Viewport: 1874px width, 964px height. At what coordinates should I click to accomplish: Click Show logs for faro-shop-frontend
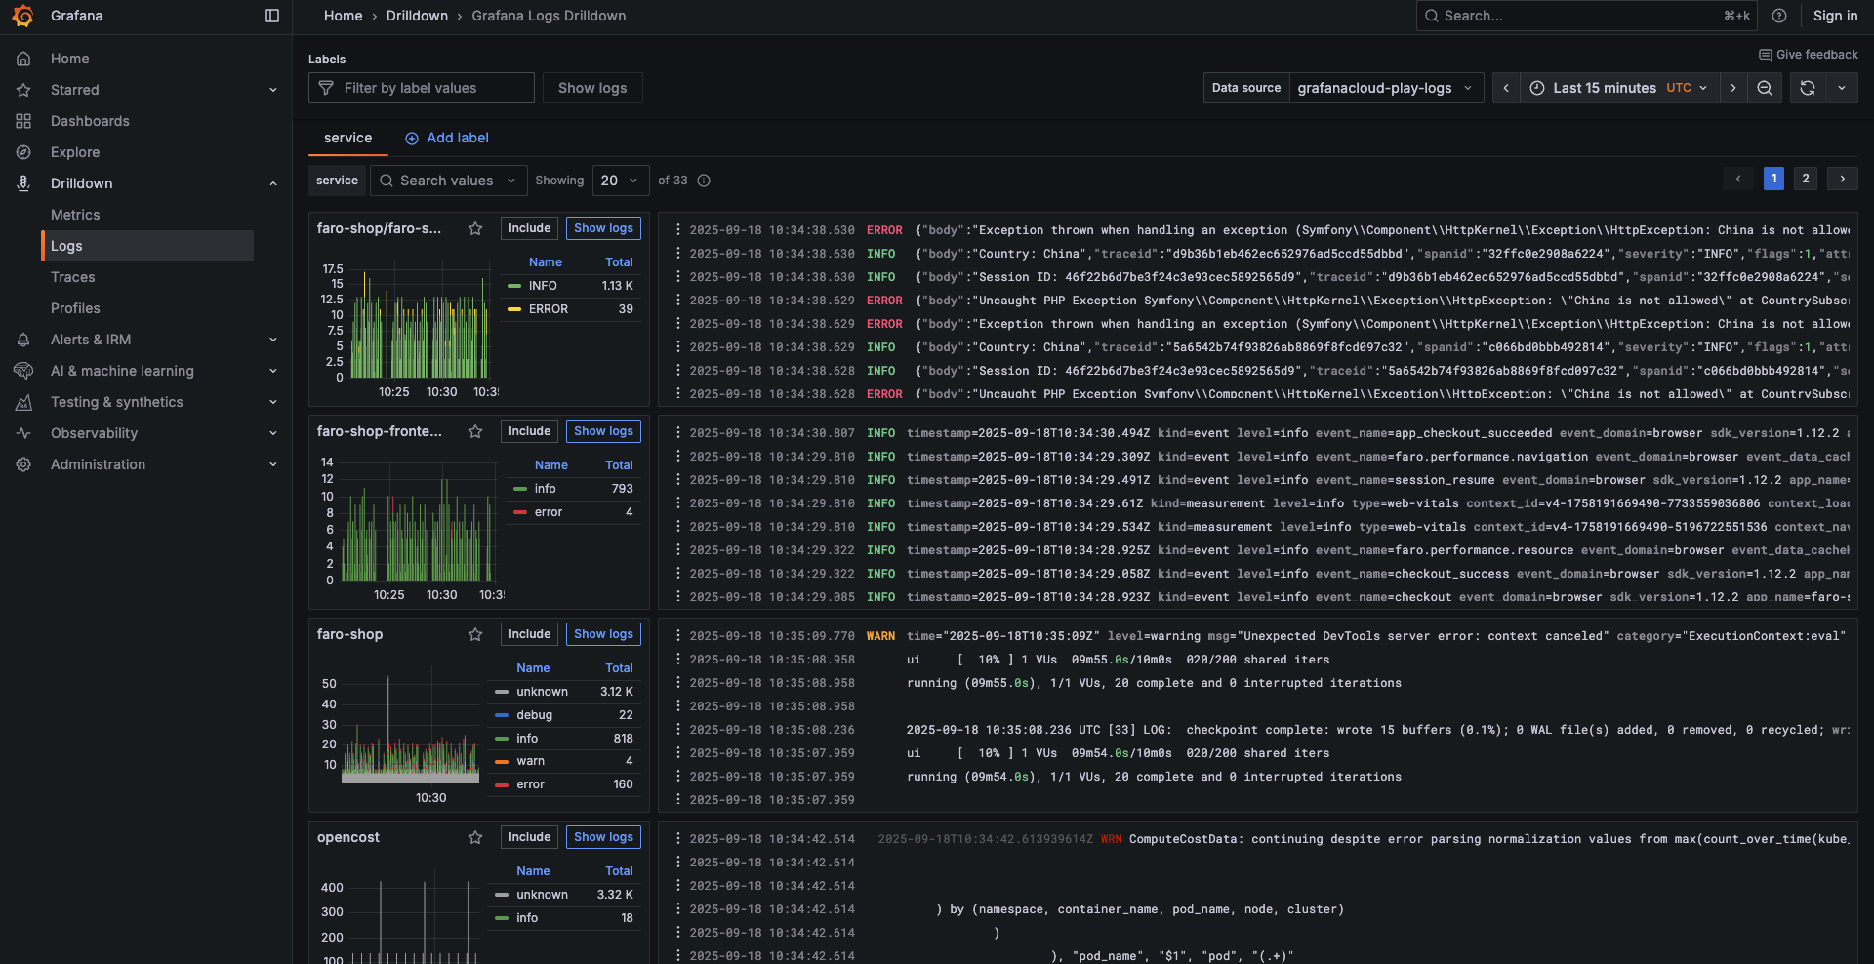603,431
